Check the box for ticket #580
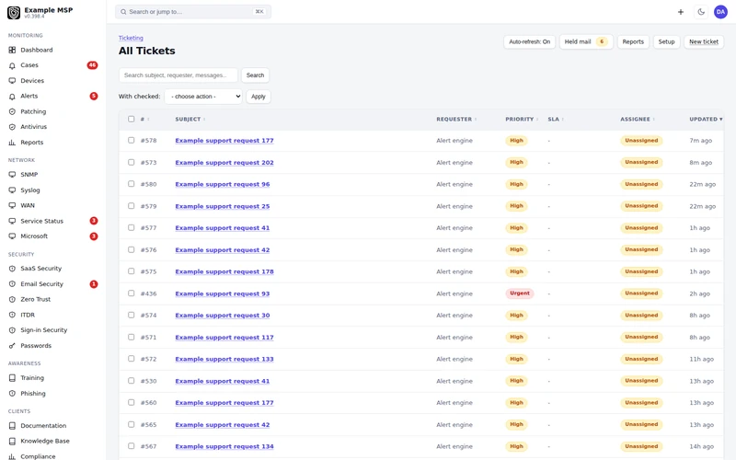736x460 pixels. point(131,184)
